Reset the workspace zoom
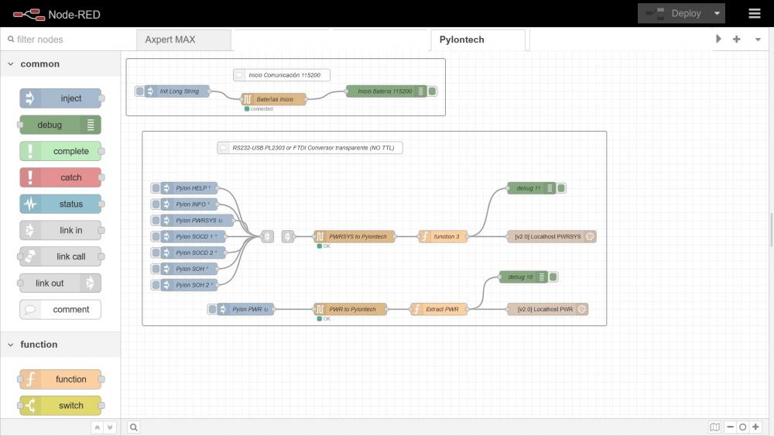Viewport: 774px width, 436px height. click(x=742, y=427)
